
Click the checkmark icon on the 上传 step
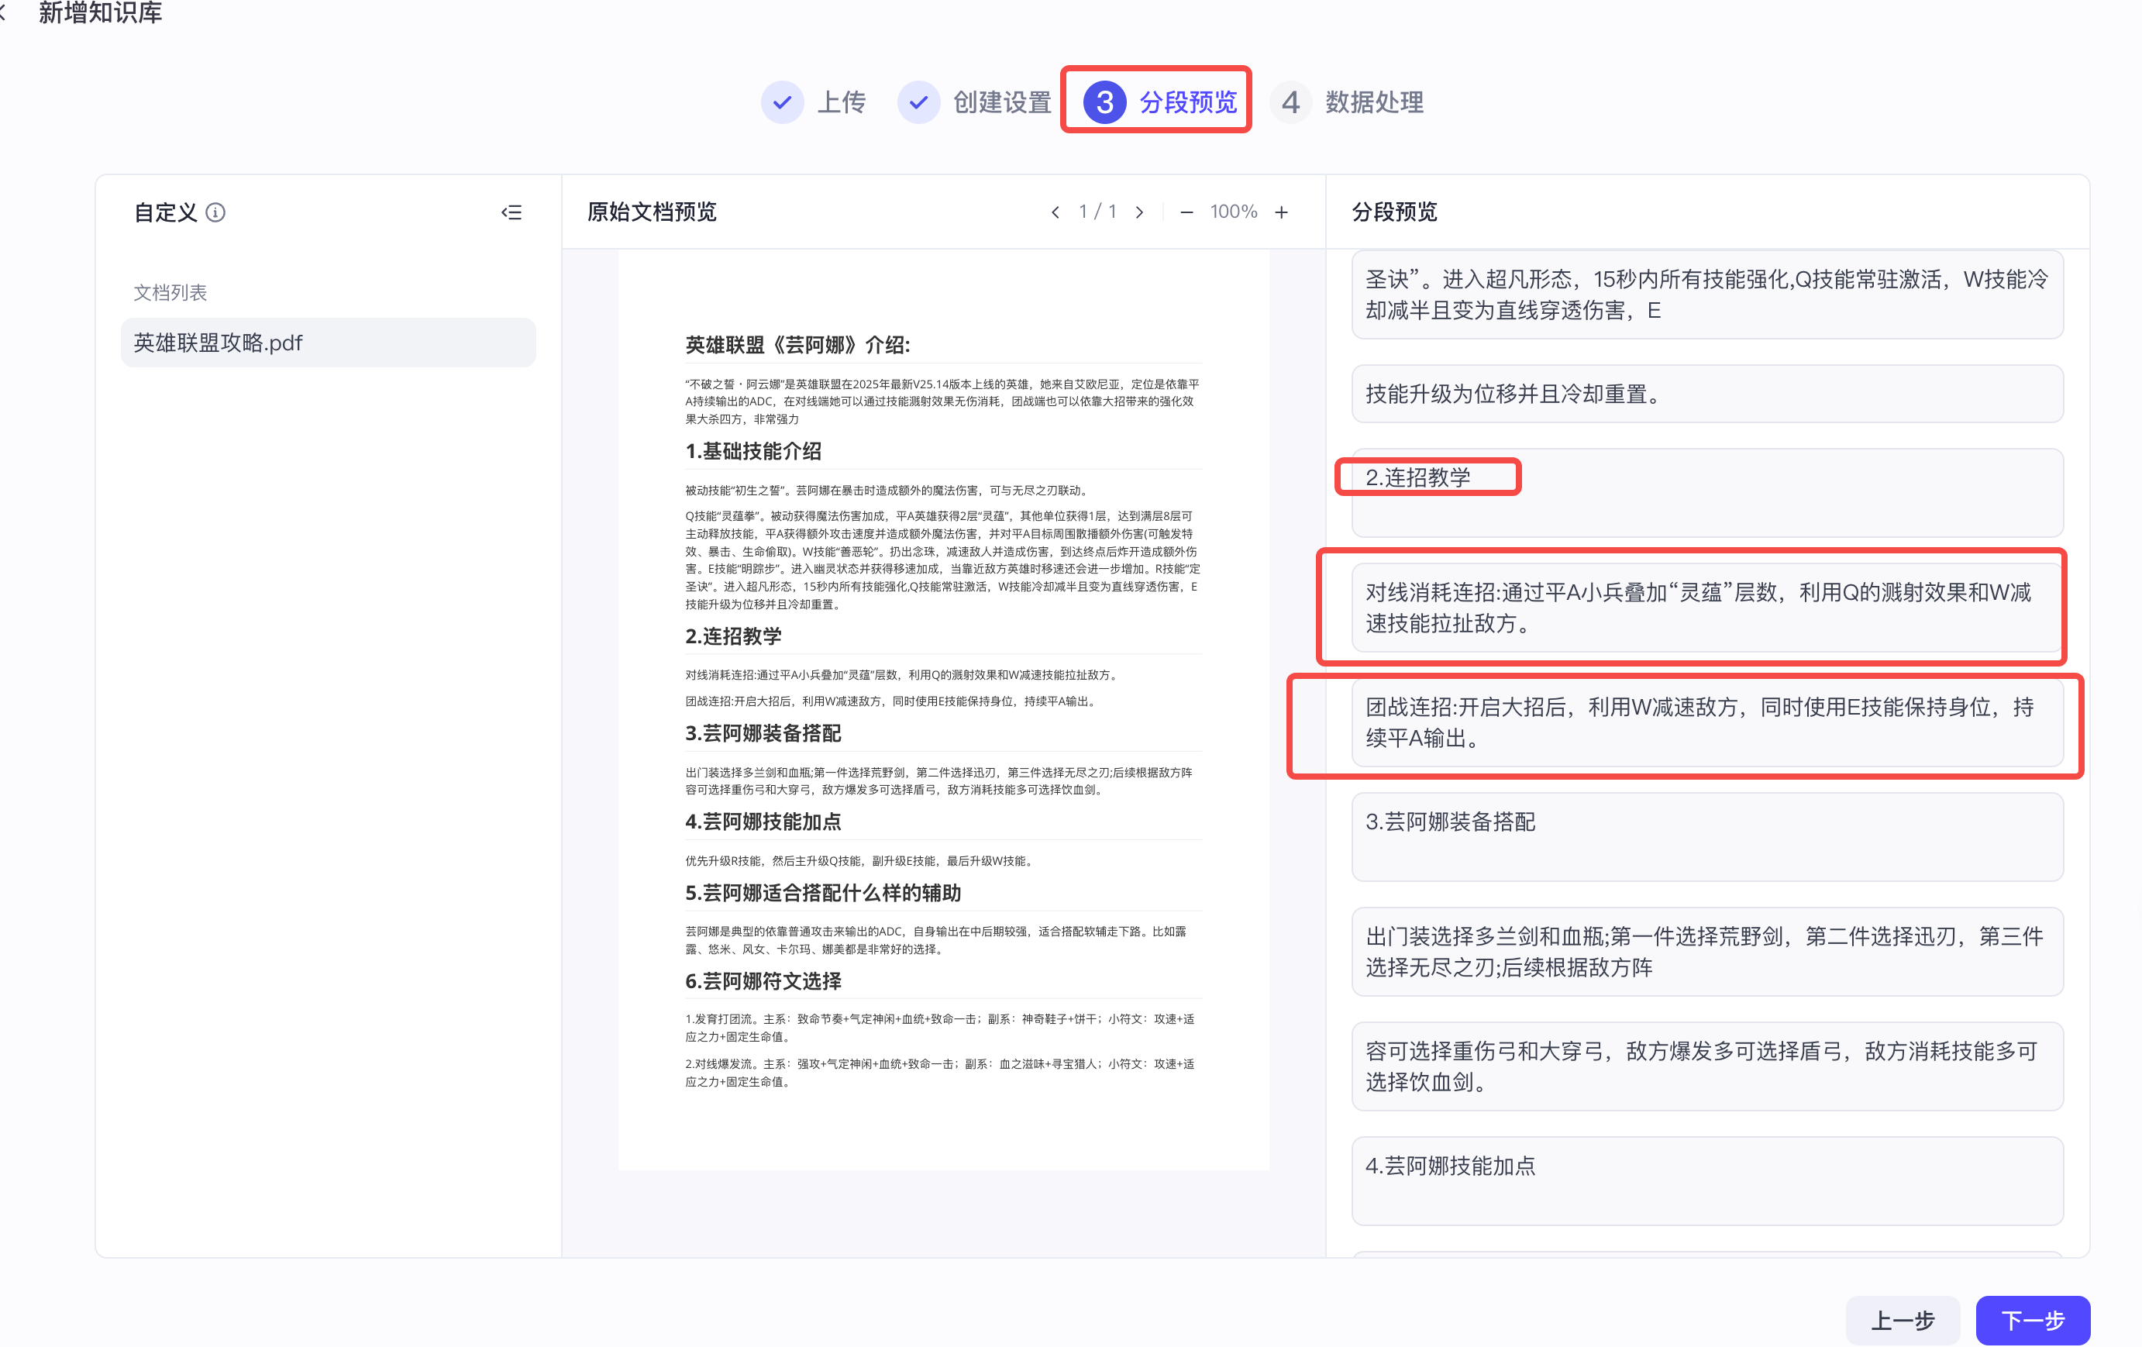[782, 102]
